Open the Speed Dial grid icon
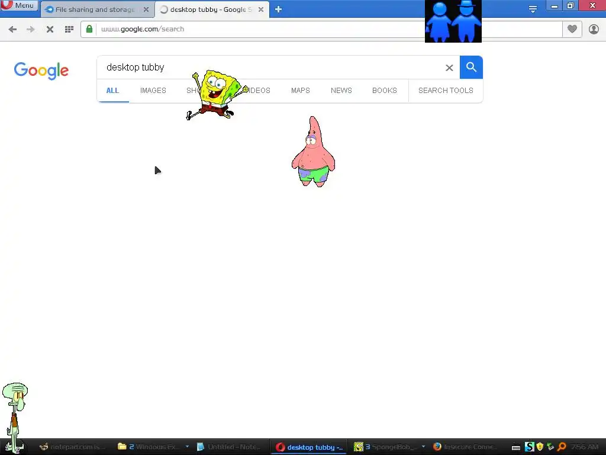 click(x=69, y=29)
